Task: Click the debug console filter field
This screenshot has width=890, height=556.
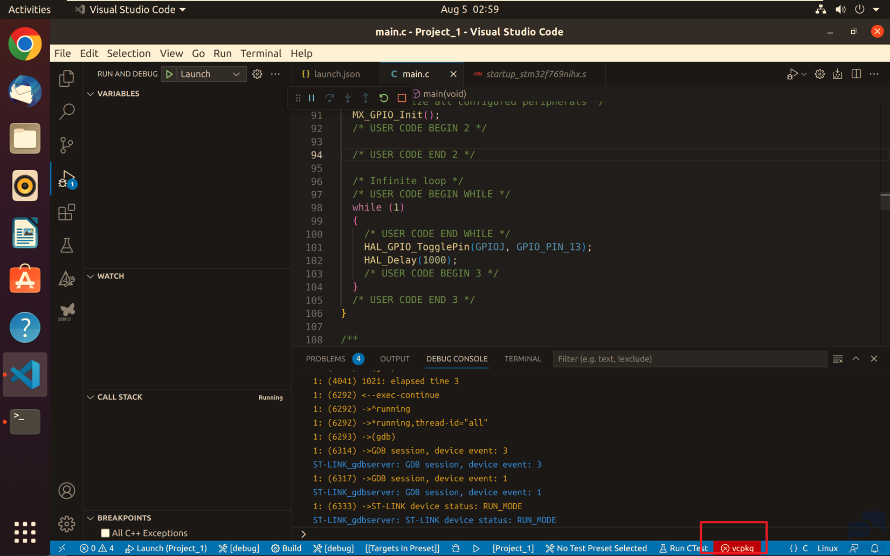Action: pyautogui.click(x=689, y=359)
